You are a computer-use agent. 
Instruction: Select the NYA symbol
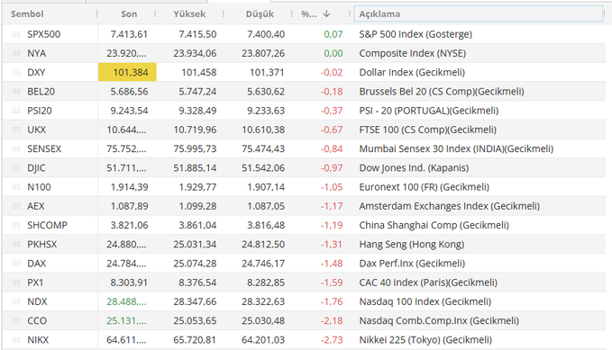(37, 53)
